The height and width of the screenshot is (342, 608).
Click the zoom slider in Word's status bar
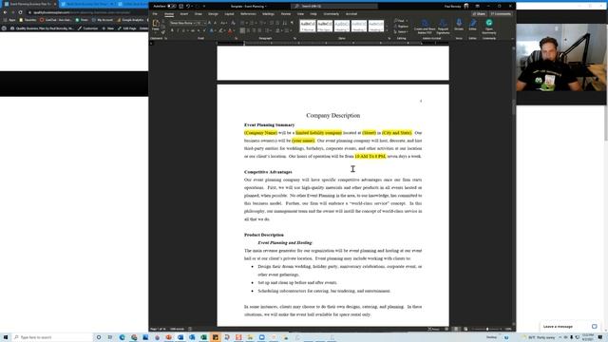click(486, 329)
